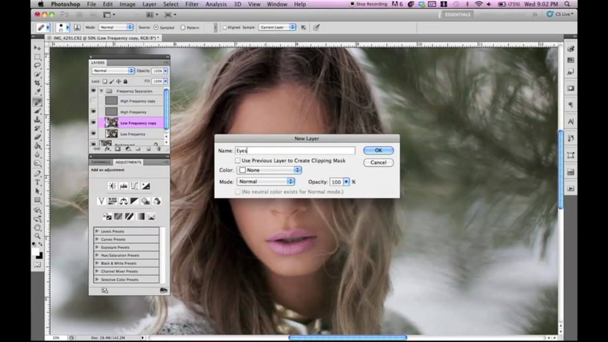Select the Zoom magnifier tool
The height and width of the screenshot is (342, 608).
point(37,236)
